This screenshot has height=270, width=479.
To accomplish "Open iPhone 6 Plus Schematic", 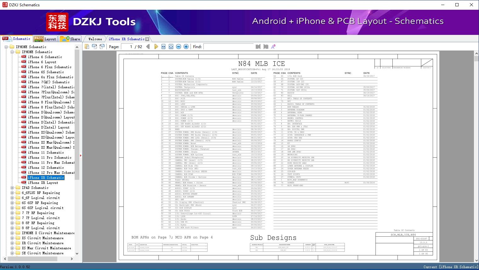I will (50, 67).
